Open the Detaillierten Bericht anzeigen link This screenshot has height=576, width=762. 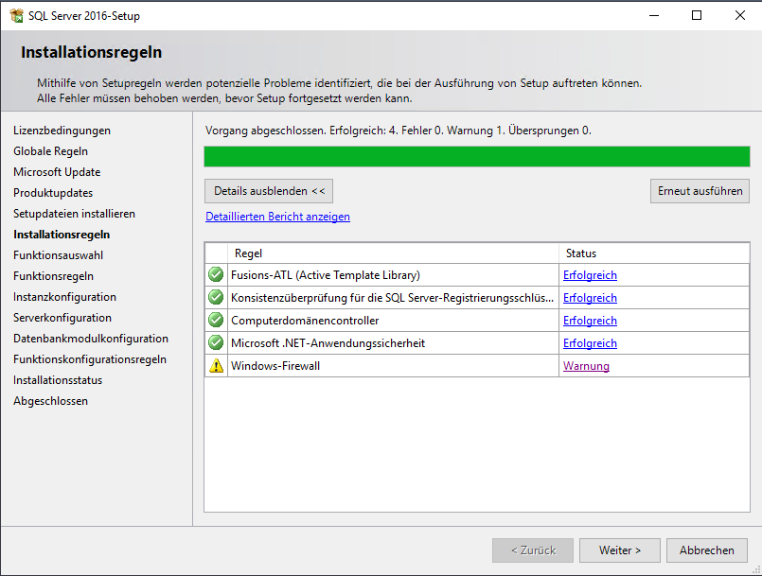(277, 217)
